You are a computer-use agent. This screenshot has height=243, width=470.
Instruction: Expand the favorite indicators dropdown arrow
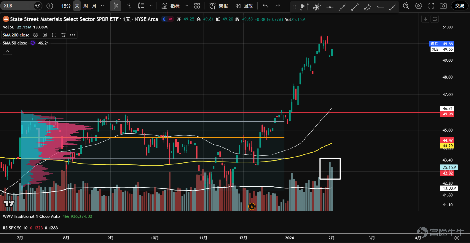[x=187, y=6]
